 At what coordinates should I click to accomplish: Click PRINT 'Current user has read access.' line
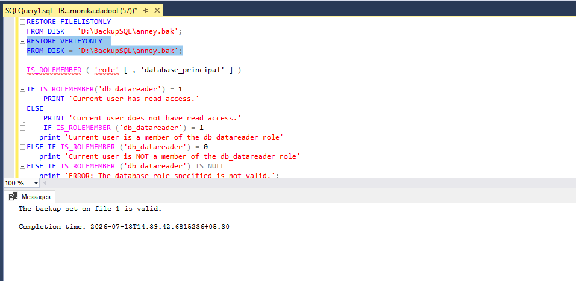(121, 99)
